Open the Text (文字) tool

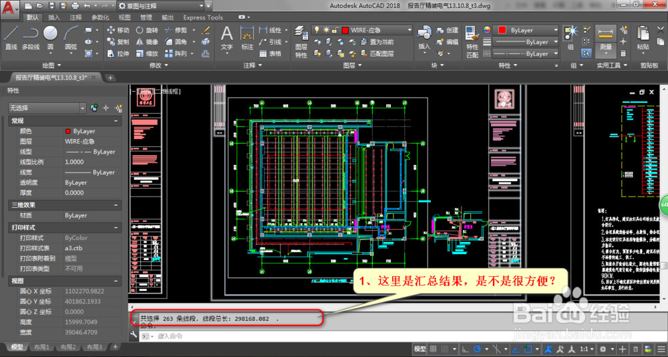[227, 38]
